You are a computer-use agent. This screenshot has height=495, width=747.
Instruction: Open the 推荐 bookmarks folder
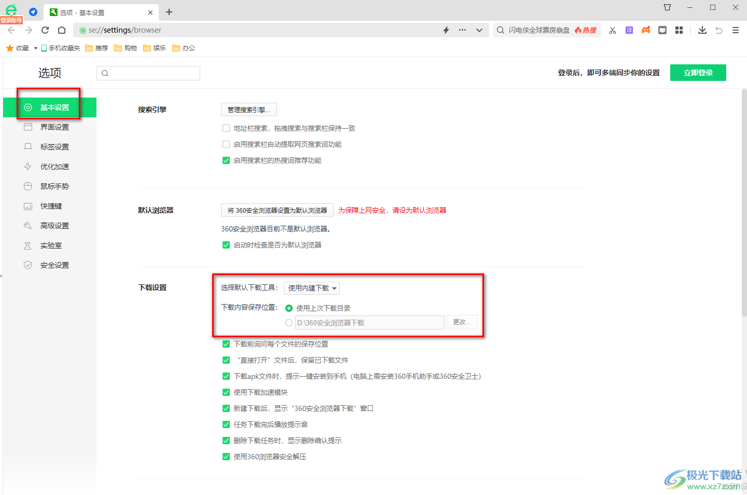[x=96, y=48]
